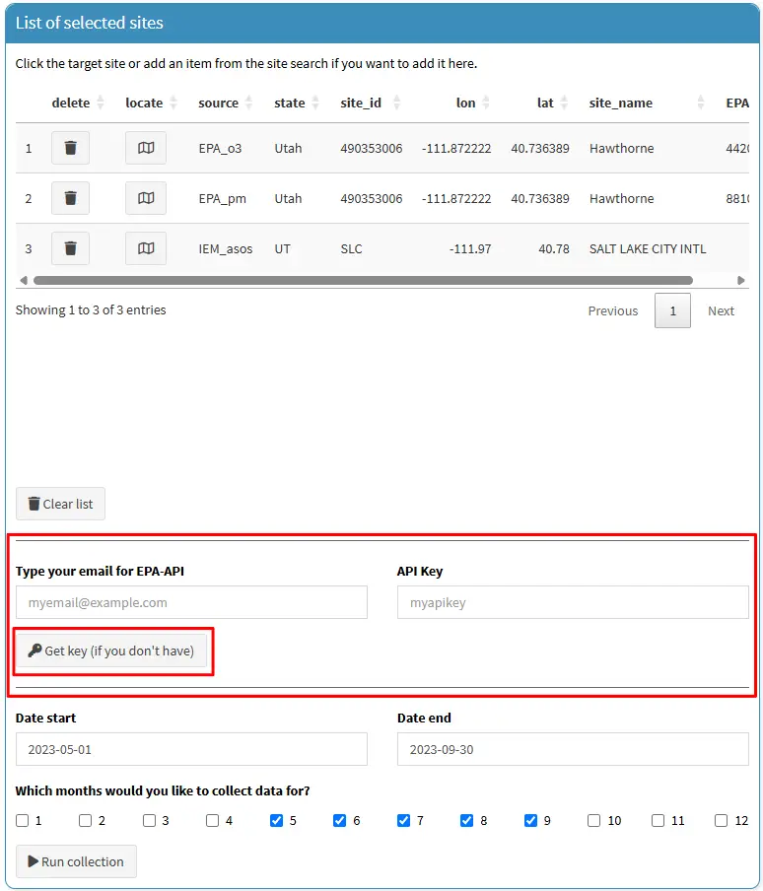The height and width of the screenshot is (891, 763).
Task: Focus the EPA-API email input field
Action: coord(191,602)
